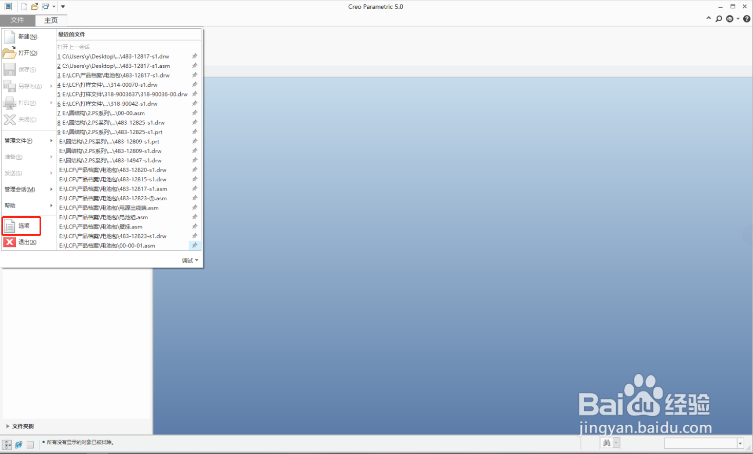753x454 pixels.
Task: Click the Creo application icon in title bar
Action: tap(8, 7)
